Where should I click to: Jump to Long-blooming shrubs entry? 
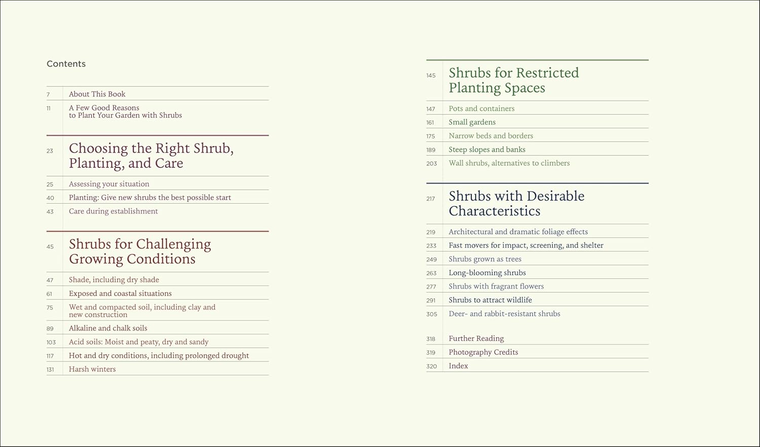487,273
